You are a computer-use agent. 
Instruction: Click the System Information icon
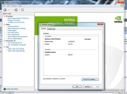point(5,89)
